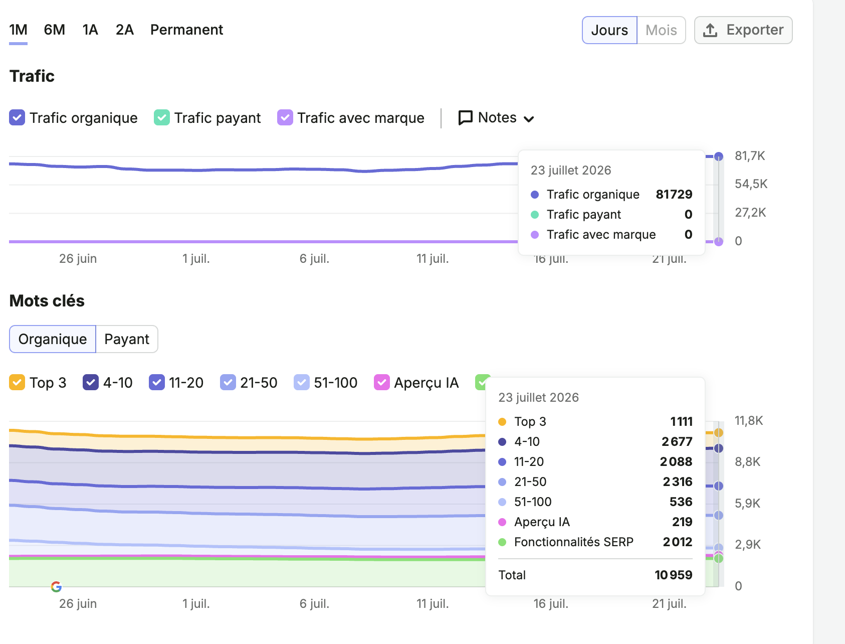Expand the Notes dropdown chevron
845x644 pixels.
529,119
